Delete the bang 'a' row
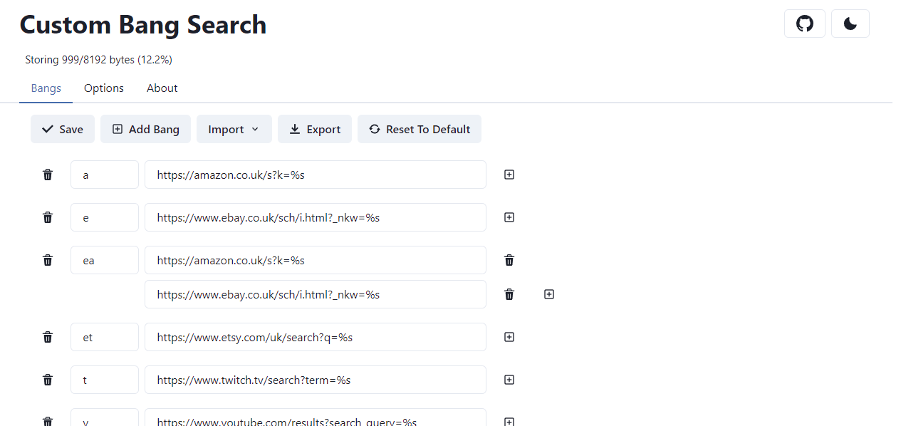 [48, 175]
